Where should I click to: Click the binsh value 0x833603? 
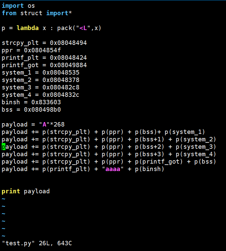[x=46, y=102]
